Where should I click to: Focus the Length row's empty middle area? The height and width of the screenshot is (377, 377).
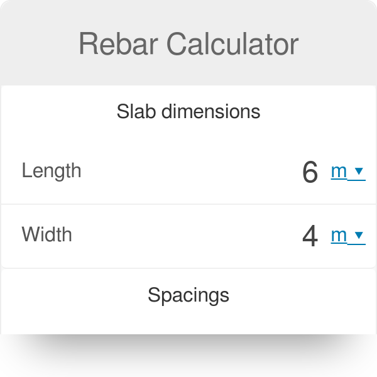pos(190,172)
